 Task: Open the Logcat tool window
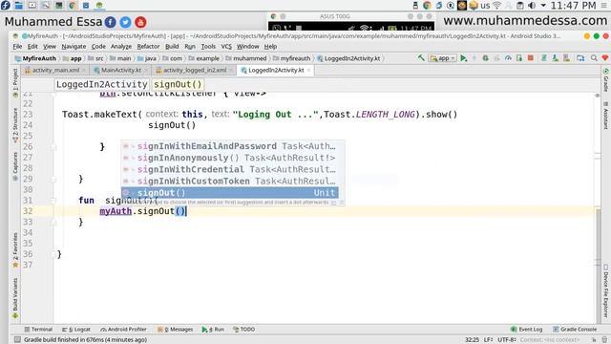coord(76,329)
